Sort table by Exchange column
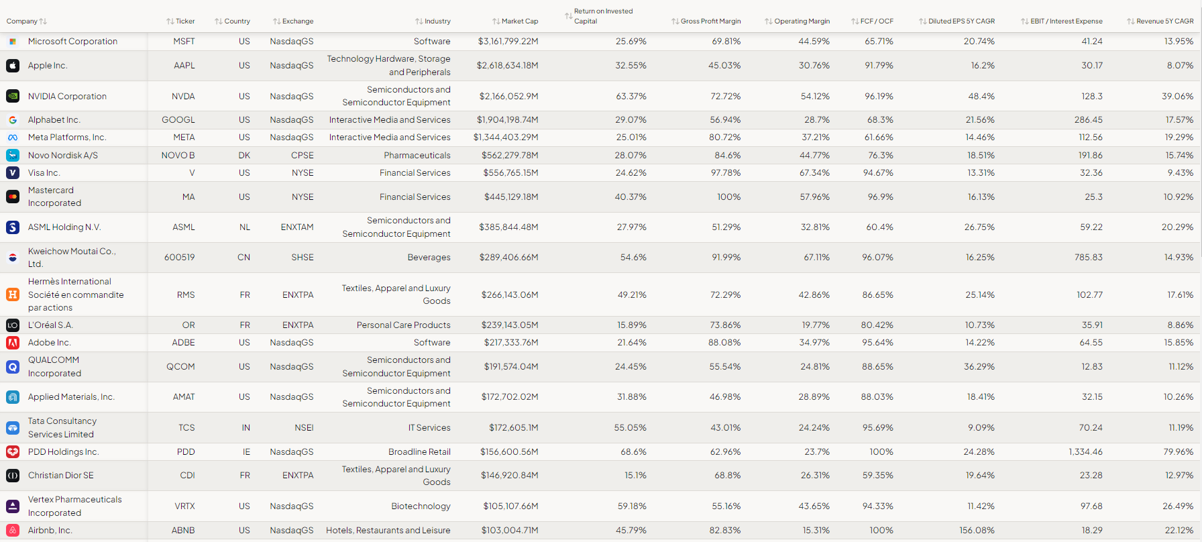The width and height of the screenshot is (1202, 542). click(293, 21)
